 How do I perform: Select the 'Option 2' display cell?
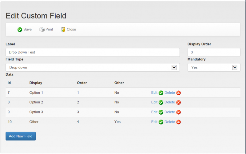click(x=36, y=102)
